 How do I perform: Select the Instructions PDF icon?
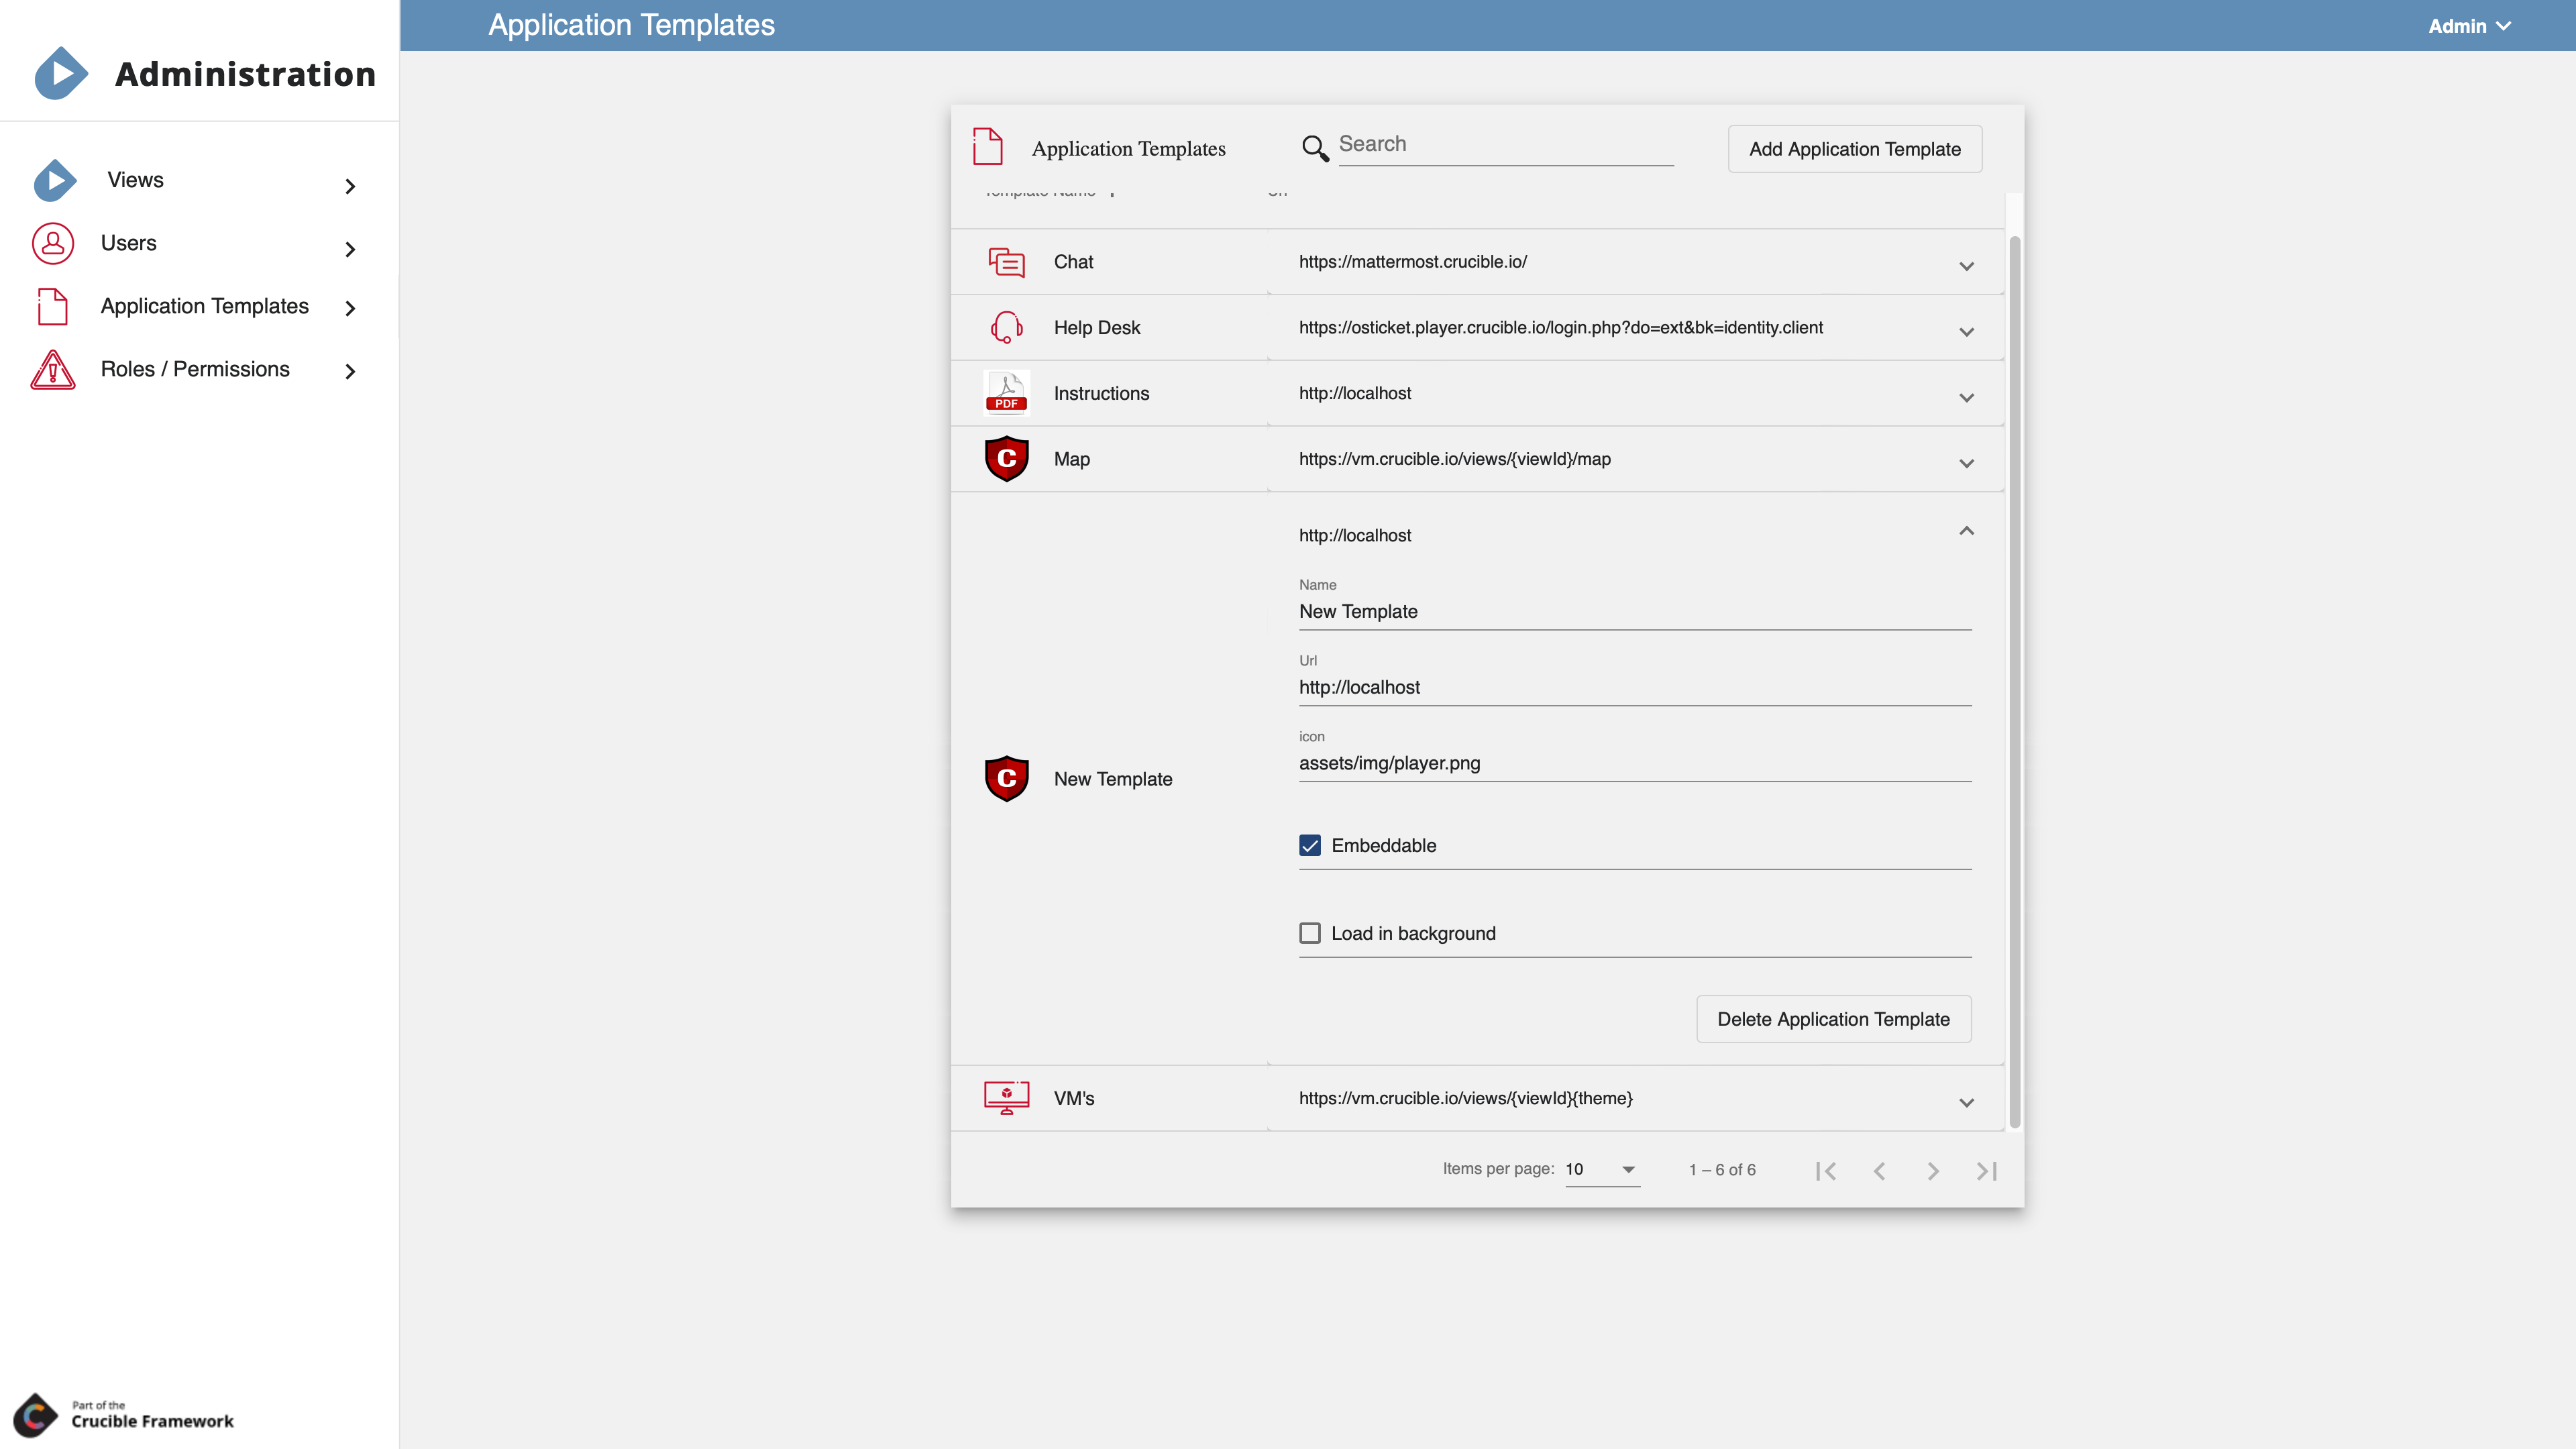point(1006,393)
